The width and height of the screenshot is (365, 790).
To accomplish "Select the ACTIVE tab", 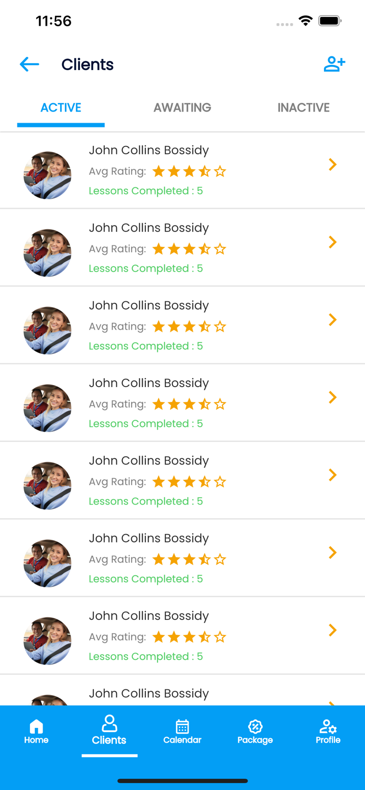I will [61, 107].
